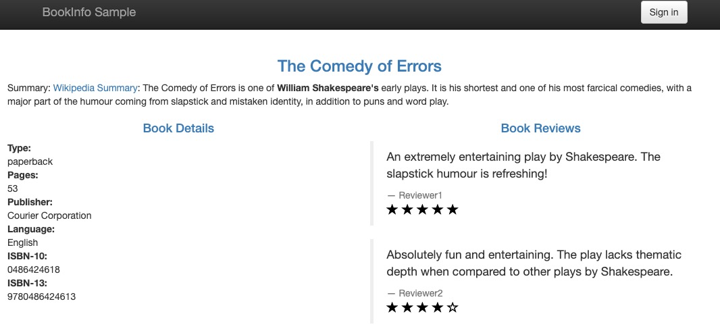Viewport: 720px width, 335px height.
Task: Click the ISBN-10 number 0486424618
Action: tap(32, 269)
